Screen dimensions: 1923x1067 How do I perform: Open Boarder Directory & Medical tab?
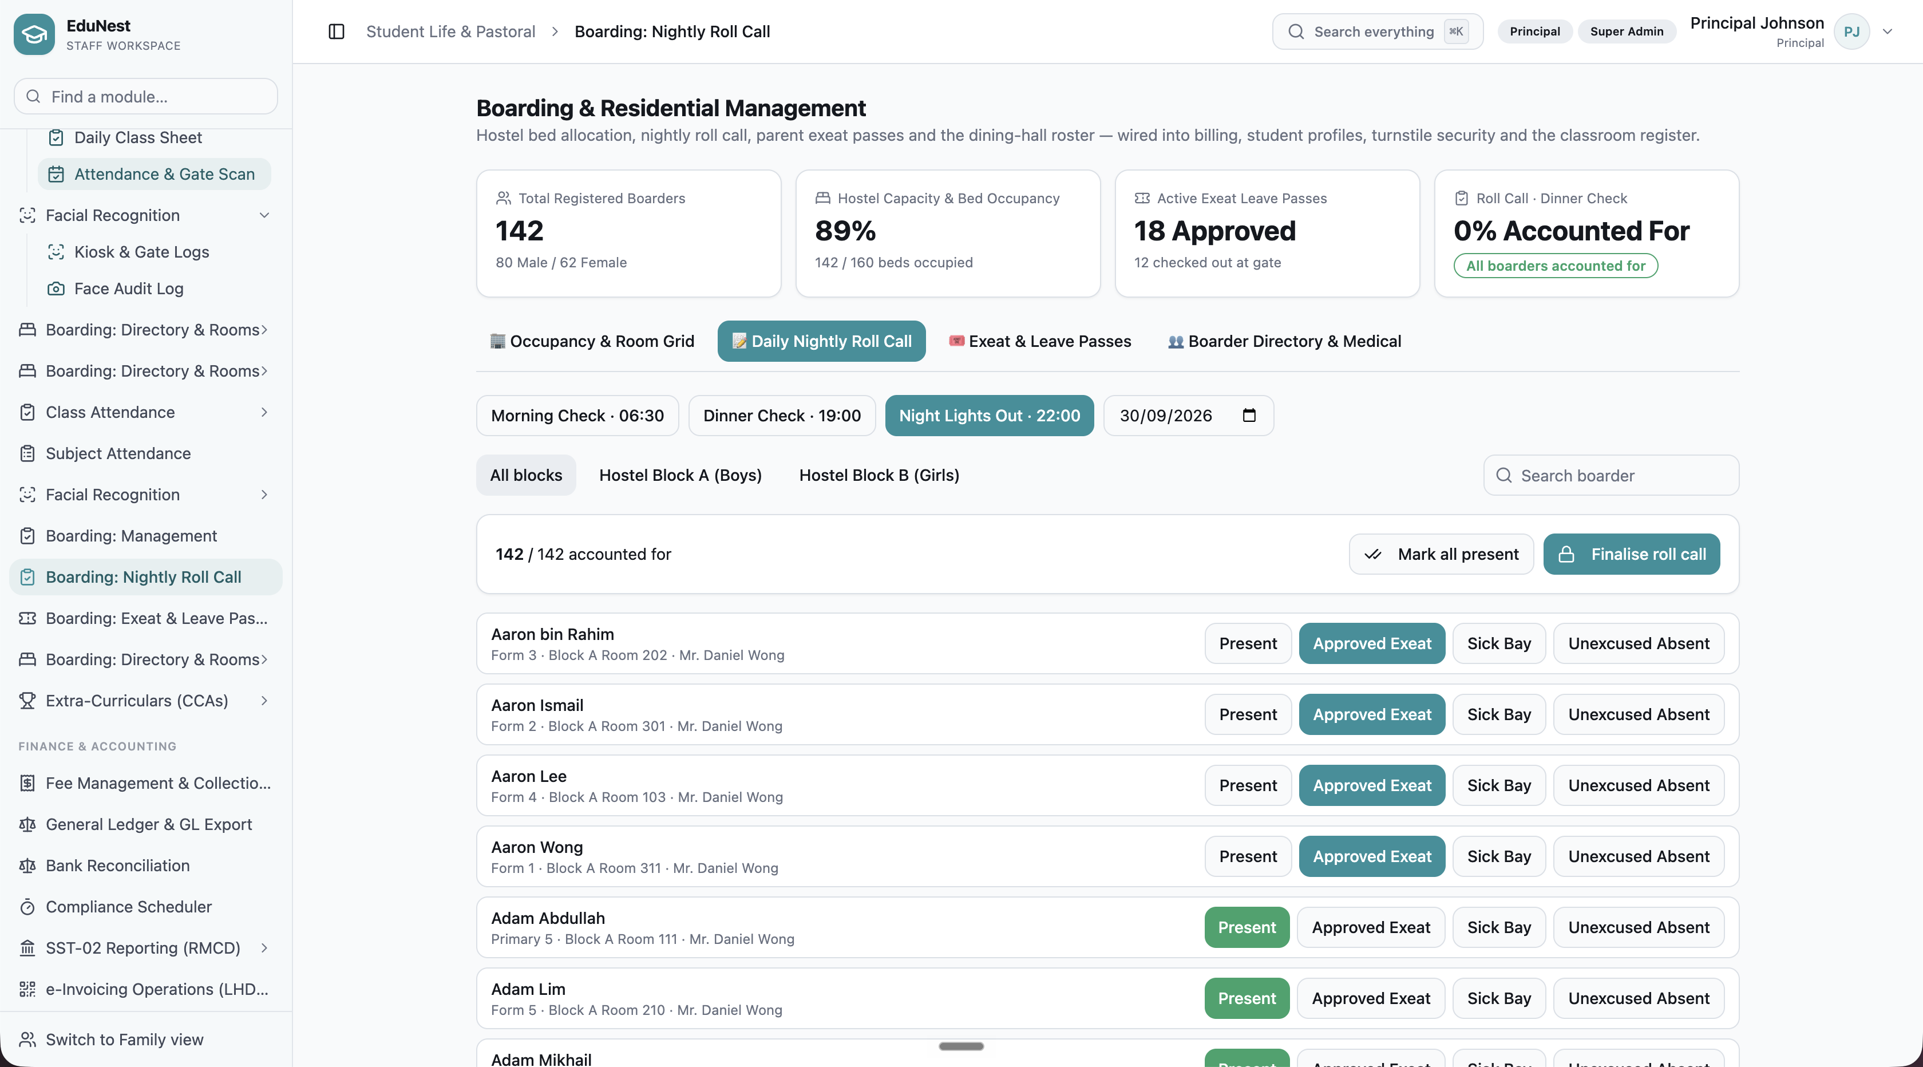pos(1285,341)
